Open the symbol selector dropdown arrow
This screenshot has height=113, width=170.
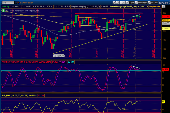(x=16, y=3)
